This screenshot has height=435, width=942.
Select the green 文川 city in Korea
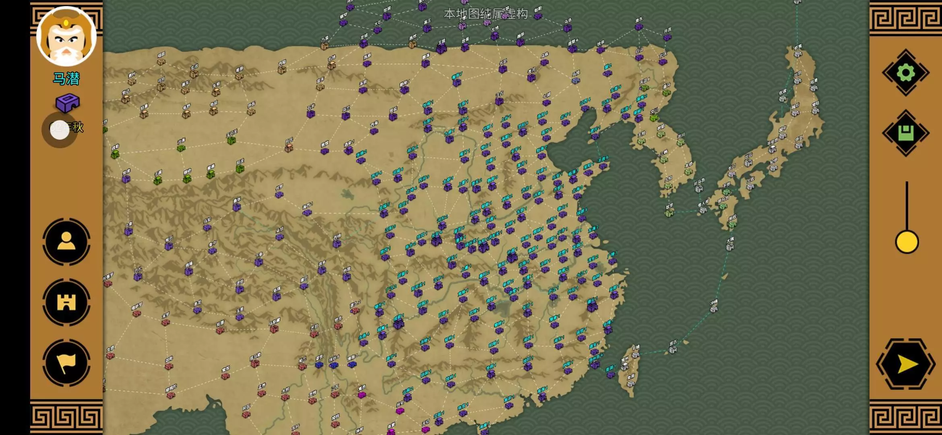click(654, 118)
